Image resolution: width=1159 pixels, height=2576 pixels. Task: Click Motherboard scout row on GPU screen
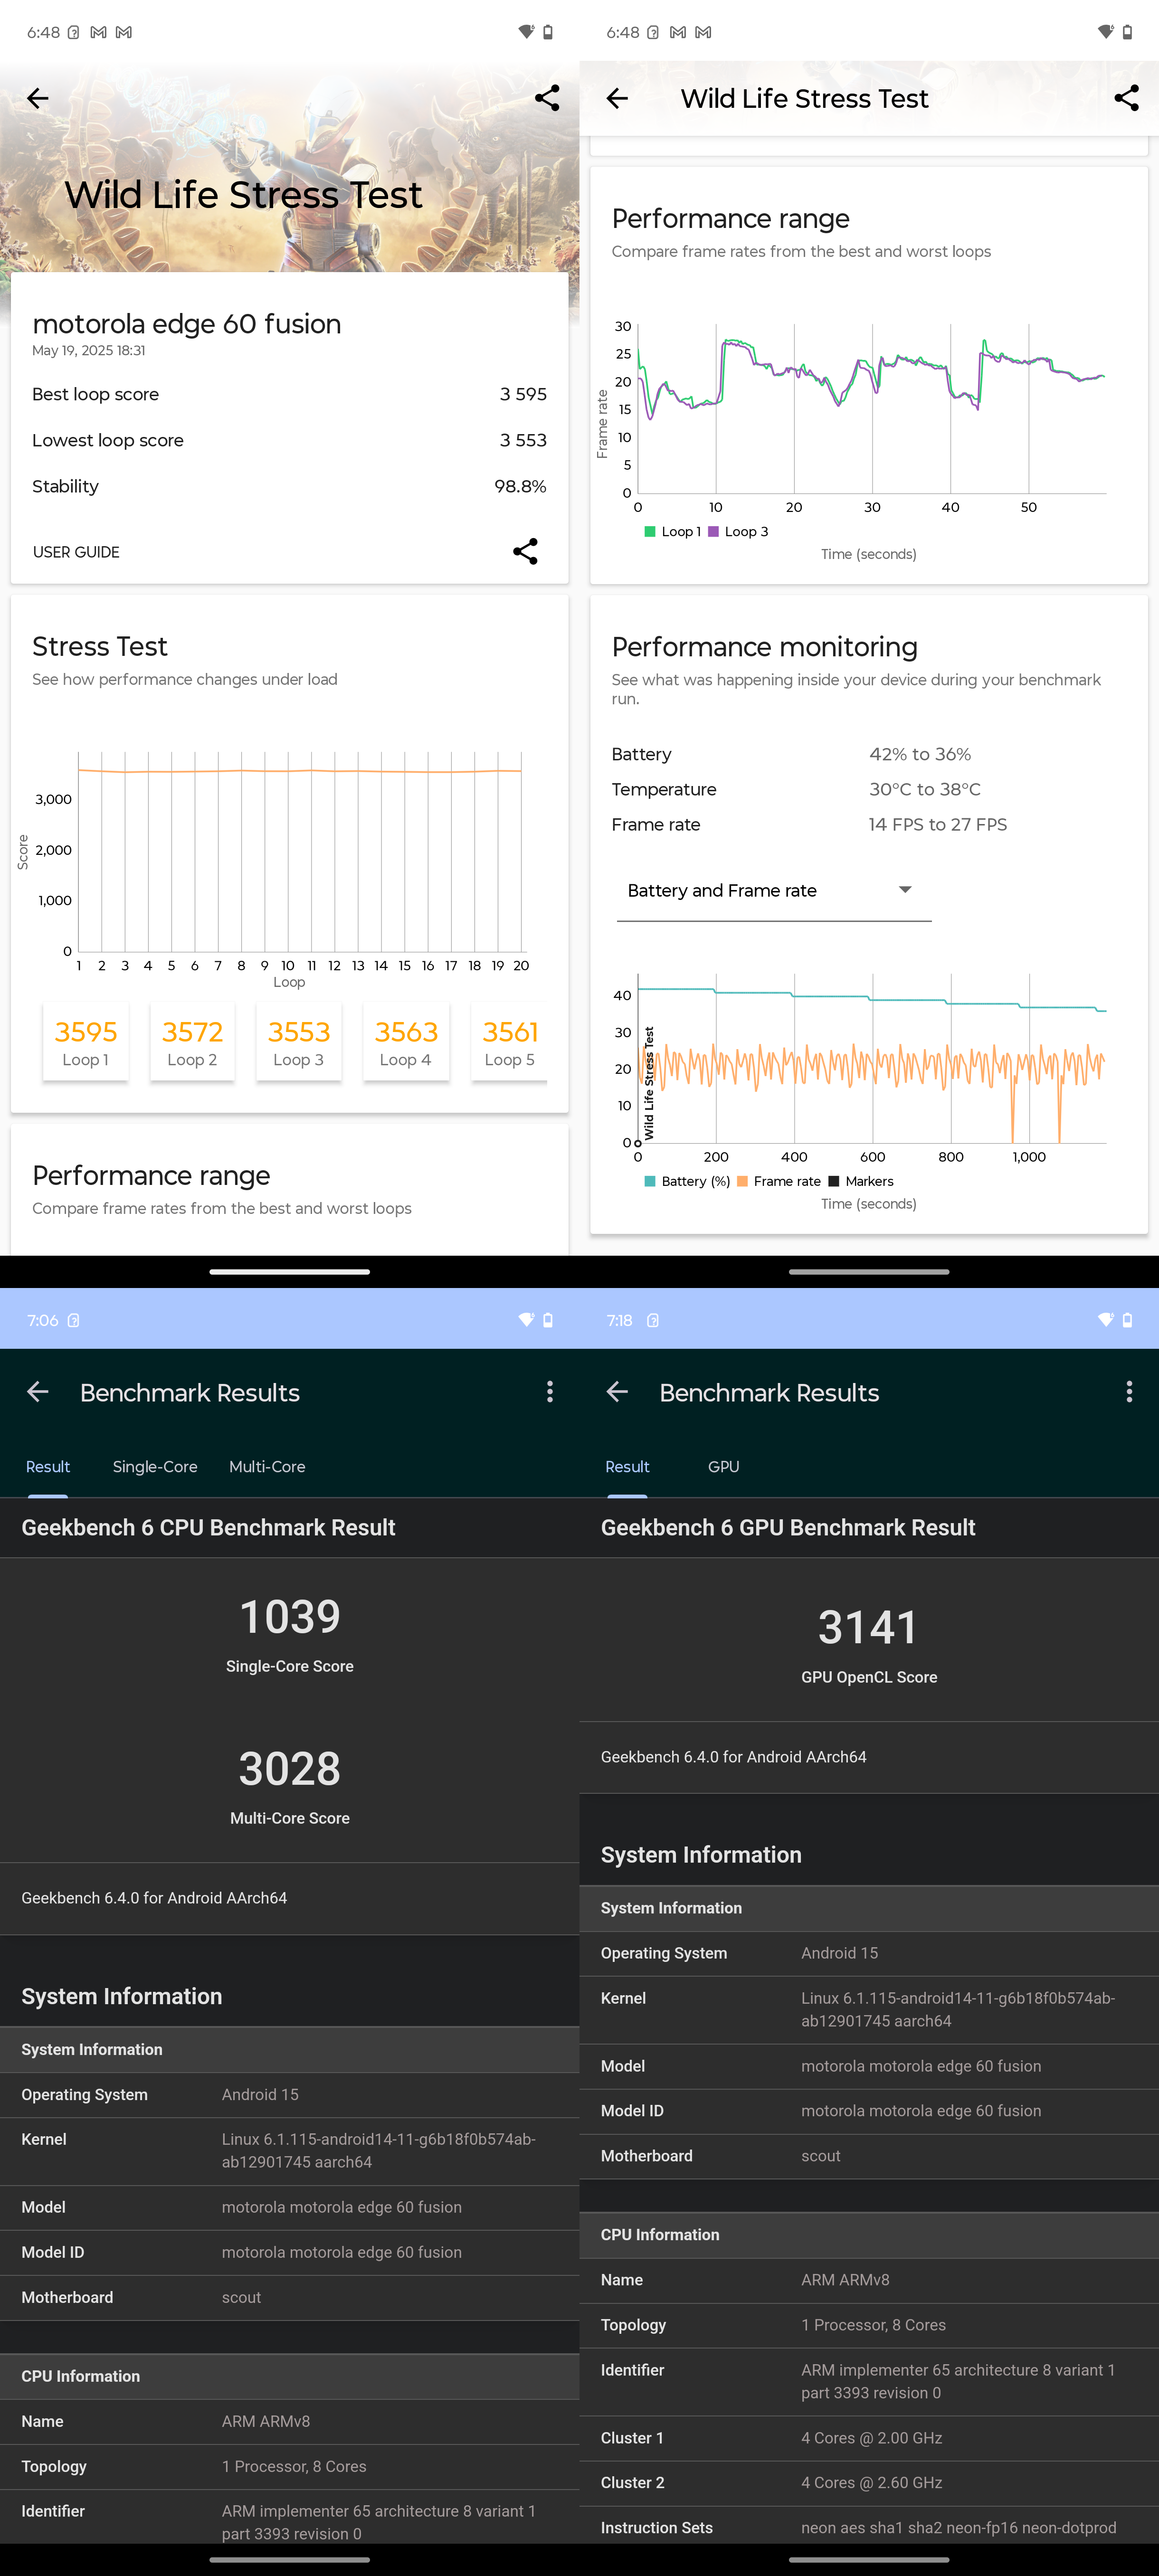tap(869, 2156)
